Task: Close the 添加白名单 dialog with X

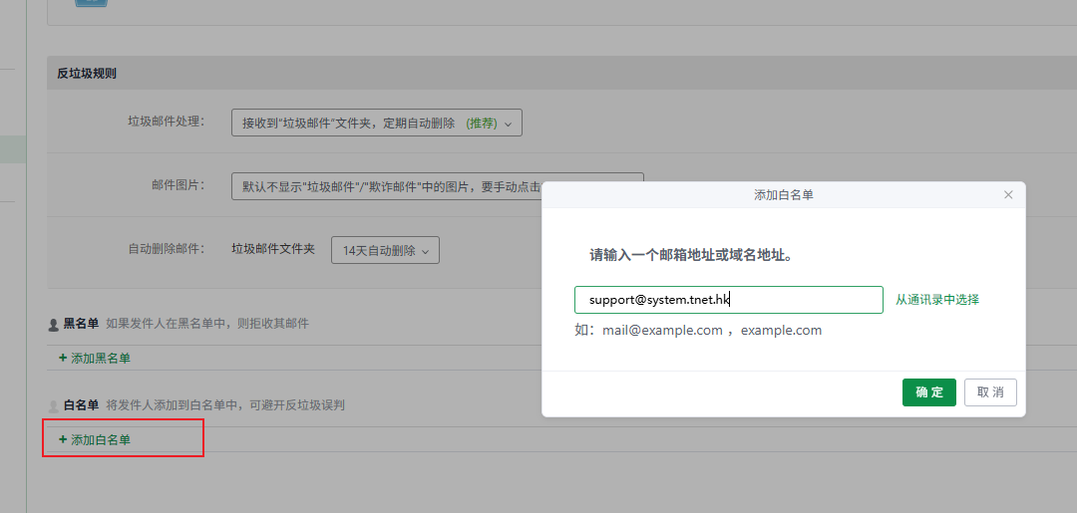Action: point(1008,195)
